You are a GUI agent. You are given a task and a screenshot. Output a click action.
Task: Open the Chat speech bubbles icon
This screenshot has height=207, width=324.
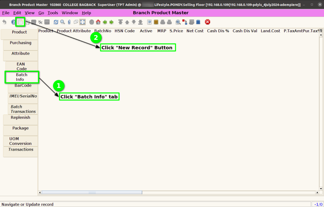[76, 22]
